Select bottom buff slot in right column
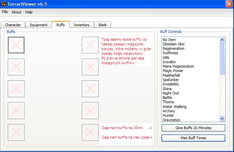Image resolution: width=234 pixels, height=152 pixels. pyautogui.click(x=90, y=132)
